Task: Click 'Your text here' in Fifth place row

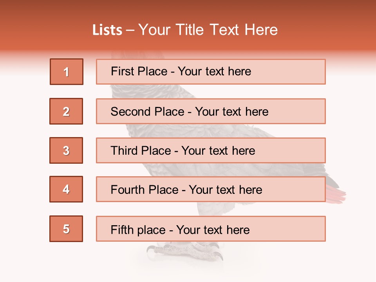Action: coord(213,230)
